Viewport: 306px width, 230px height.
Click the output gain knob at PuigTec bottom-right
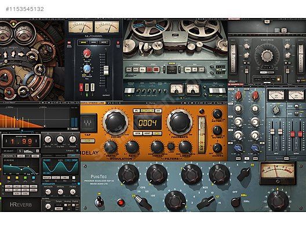pyautogui.click(x=278, y=201)
